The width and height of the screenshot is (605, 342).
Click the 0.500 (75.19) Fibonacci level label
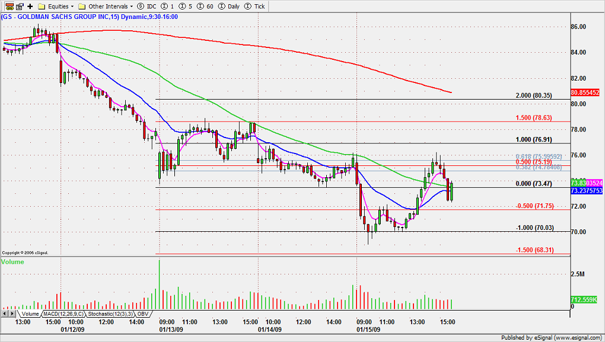click(x=534, y=162)
